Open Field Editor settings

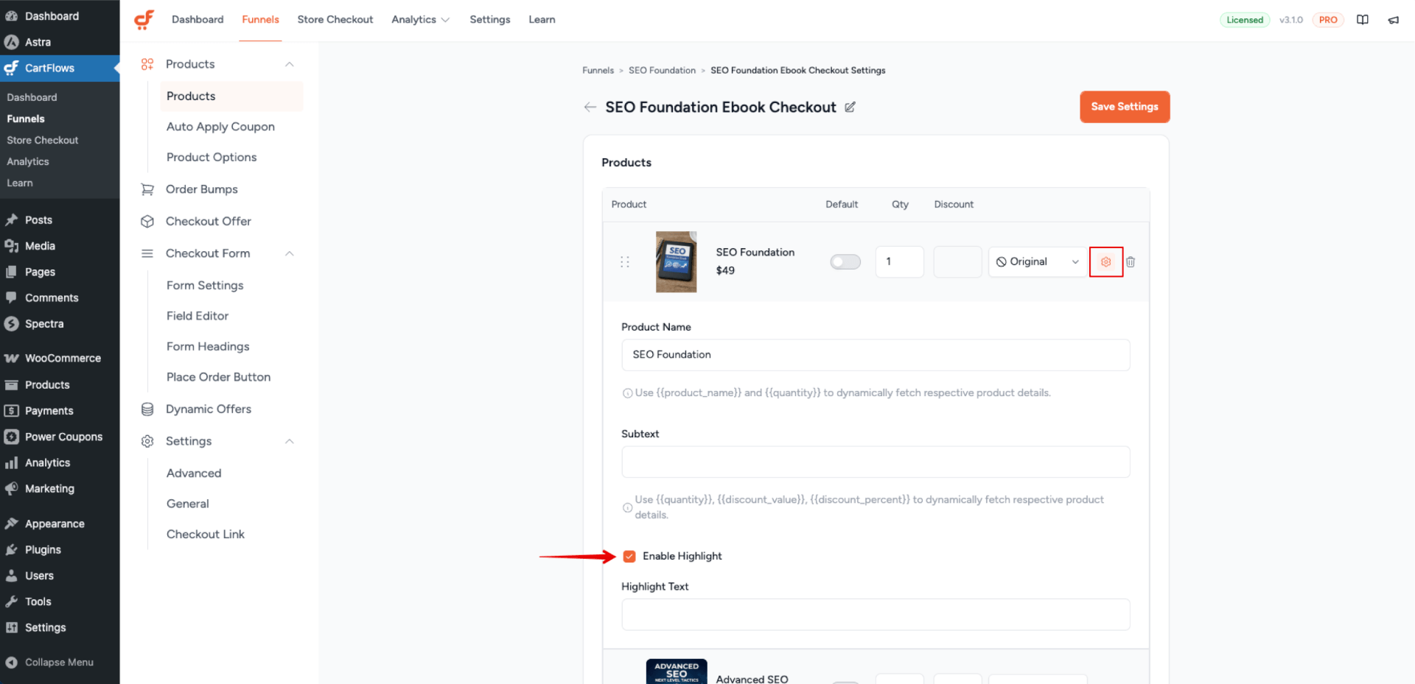[x=198, y=316]
